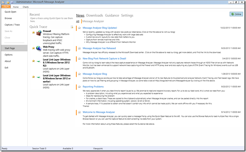Screen dimensions: 246x152
Task: Open Message Analyzer has Released link
Action: [99, 48]
